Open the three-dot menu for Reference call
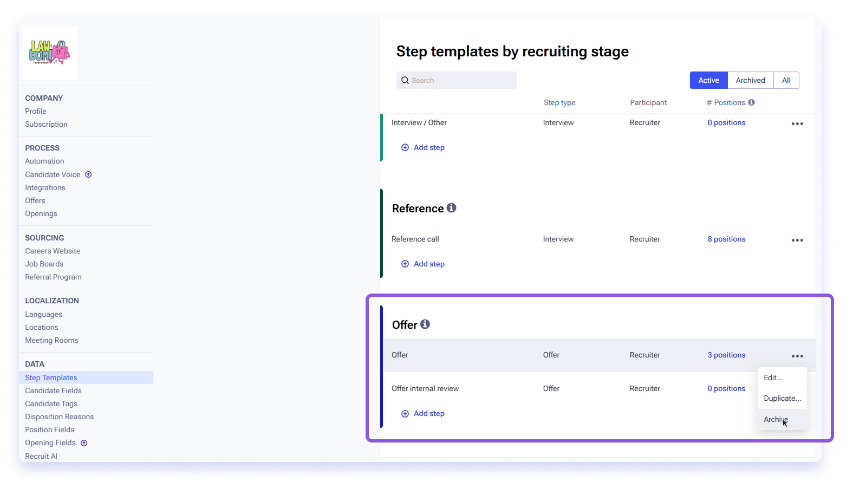Image resolution: width=853 pixels, height=488 pixels. coord(797,240)
